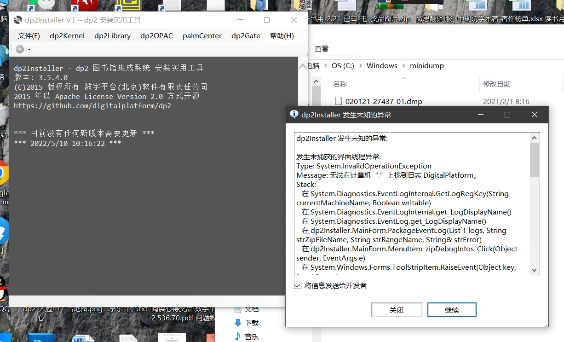Click the 版本: 3.5.4.0 text line

point(41,77)
